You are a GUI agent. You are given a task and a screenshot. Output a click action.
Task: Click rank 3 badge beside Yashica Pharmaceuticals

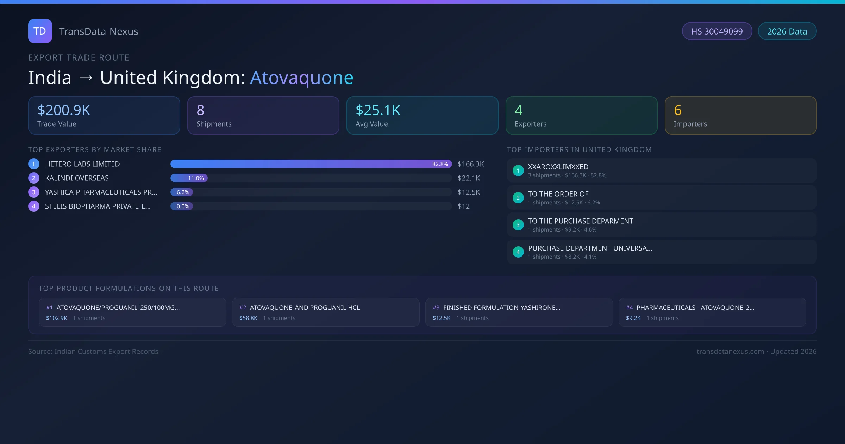[33, 192]
